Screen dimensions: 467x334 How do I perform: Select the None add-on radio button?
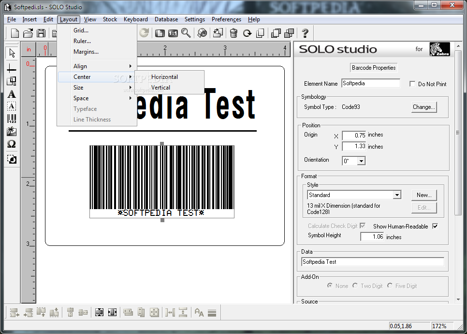click(330, 286)
